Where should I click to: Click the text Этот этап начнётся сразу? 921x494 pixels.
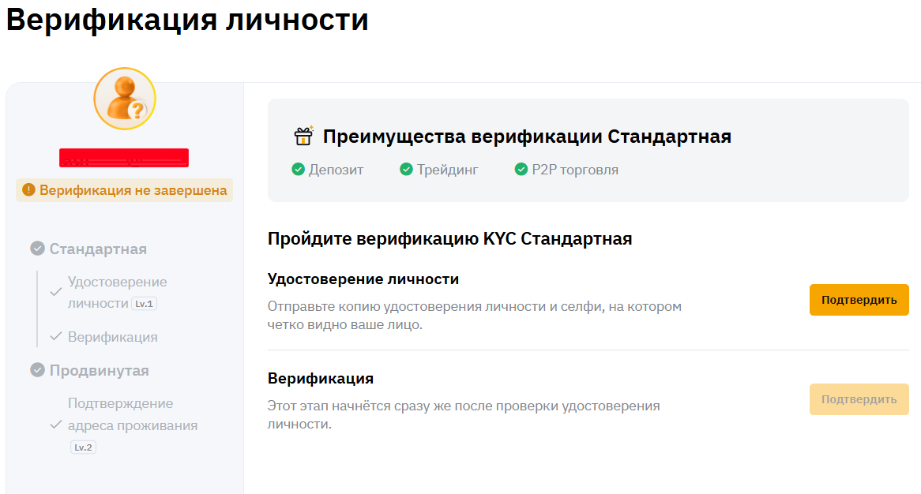pyautogui.click(x=464, y=415)
